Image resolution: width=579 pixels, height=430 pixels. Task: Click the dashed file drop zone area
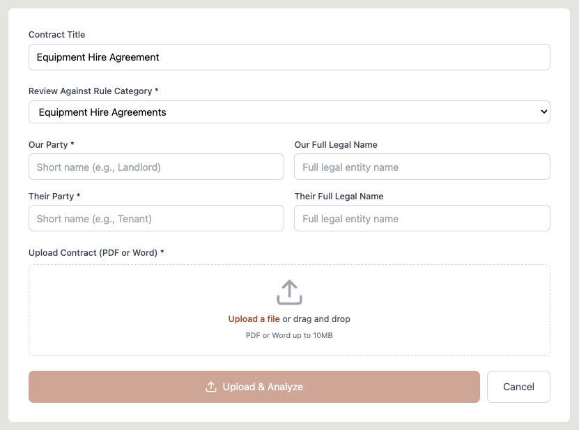(288, 309)
